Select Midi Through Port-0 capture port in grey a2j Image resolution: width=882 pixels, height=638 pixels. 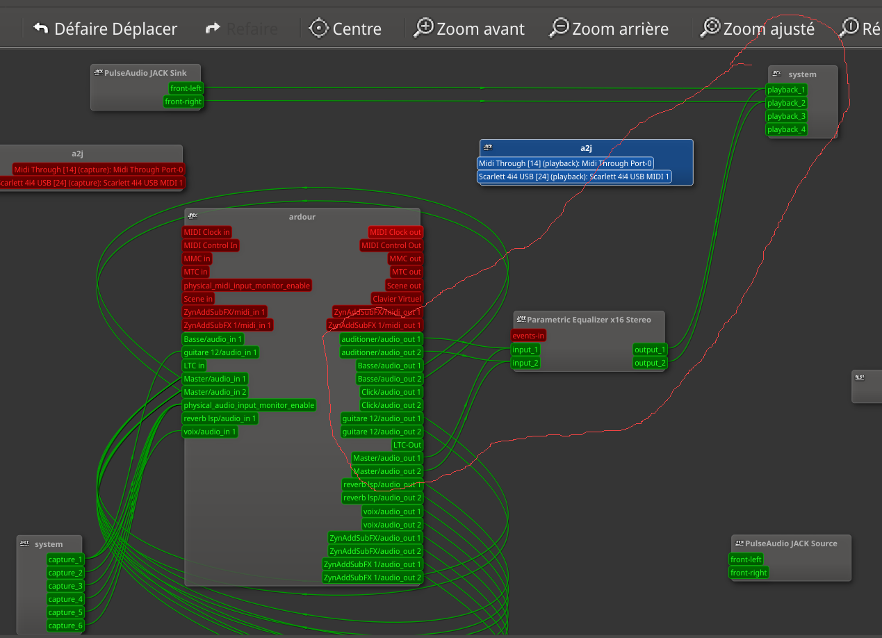pyautogui.click(x=99, y=169)
